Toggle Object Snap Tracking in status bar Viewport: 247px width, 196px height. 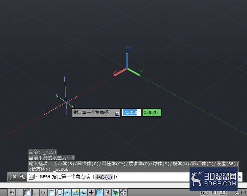(67, 192)
